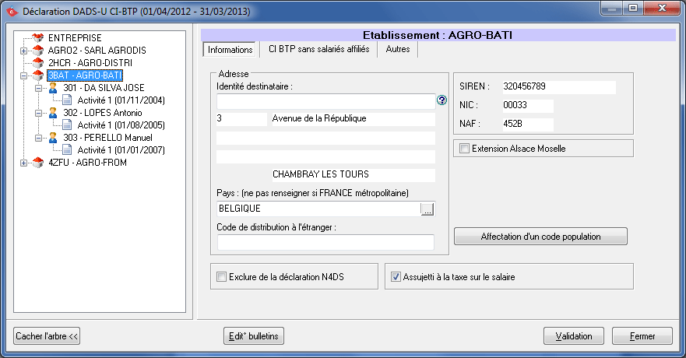Click the 4ZFU - AGRO-FROM establishment icon
This screenshot has width=686, height=358.
37,163
